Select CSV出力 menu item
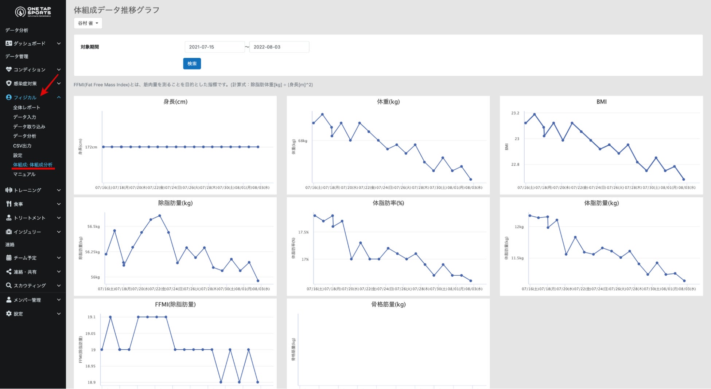This screenshot has height=389, width=711. [22, 146]
